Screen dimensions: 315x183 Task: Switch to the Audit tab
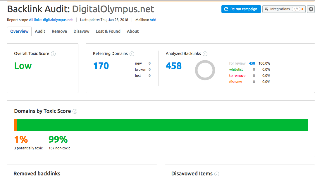click(40, 31)
